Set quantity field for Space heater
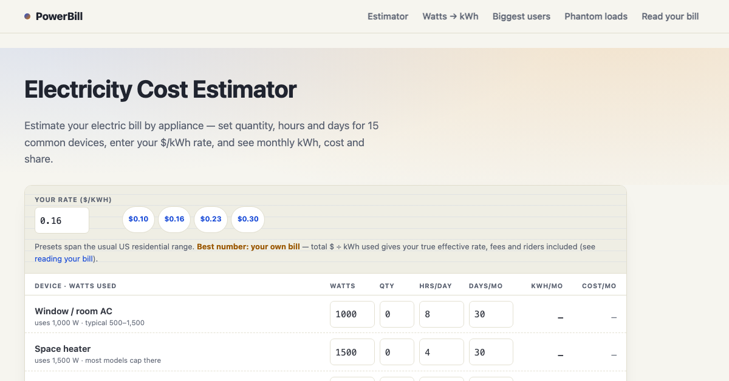Viewport: 729px width, 381px height. pos(397,352)
